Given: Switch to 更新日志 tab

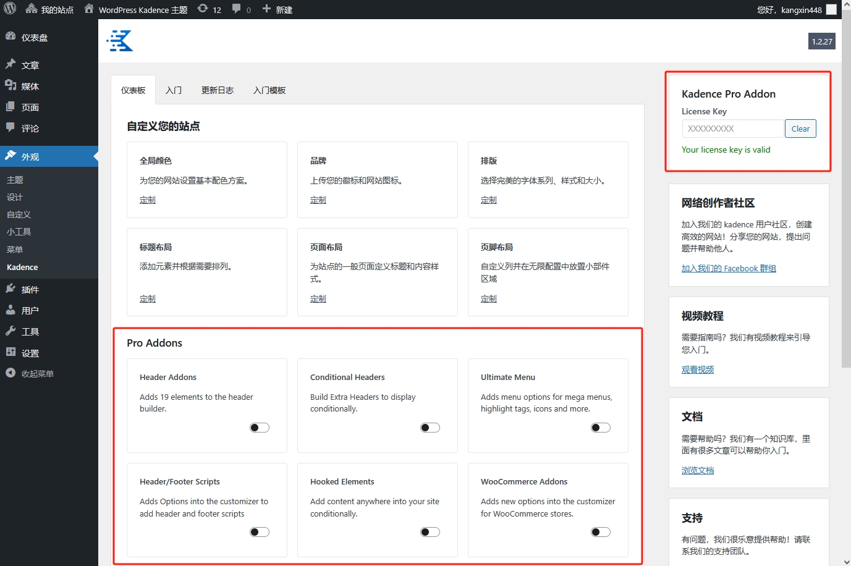Looking at the screenshot, I should [x=218, y=90].
